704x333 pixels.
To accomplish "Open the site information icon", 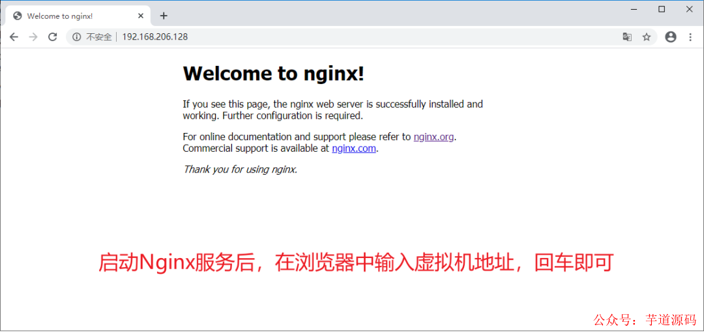I will (x=77, y=37).
